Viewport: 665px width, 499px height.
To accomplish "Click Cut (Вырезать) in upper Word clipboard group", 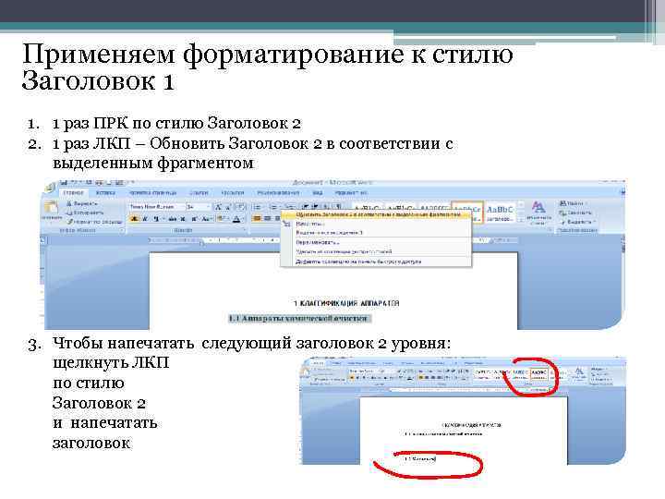I will click(x=81, y=203).
